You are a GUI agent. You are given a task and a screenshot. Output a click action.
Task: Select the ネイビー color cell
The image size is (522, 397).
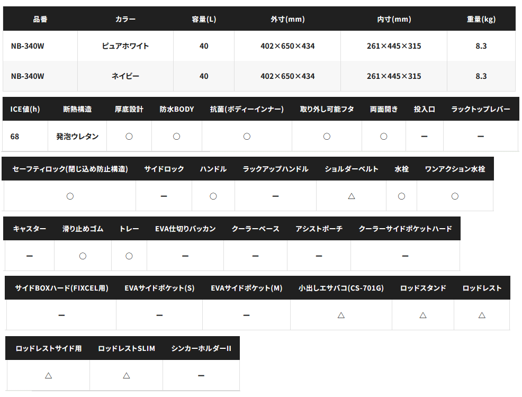coord(125,76)
